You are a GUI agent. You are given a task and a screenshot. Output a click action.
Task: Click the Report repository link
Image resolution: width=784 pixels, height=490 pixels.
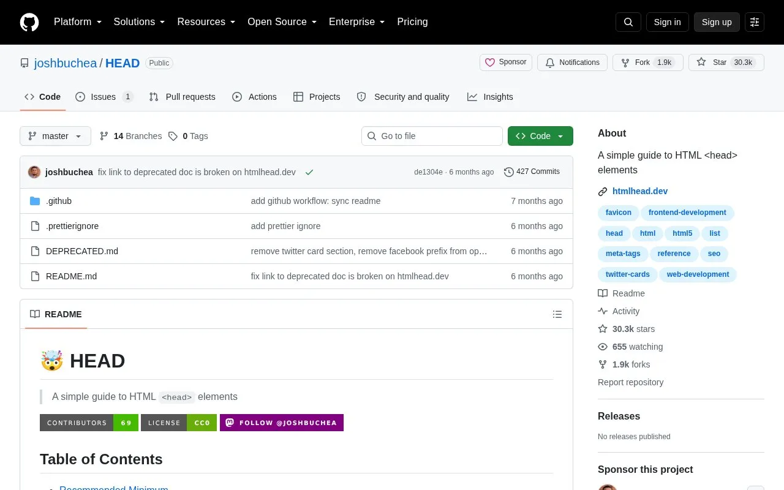(x=630, y=382)
